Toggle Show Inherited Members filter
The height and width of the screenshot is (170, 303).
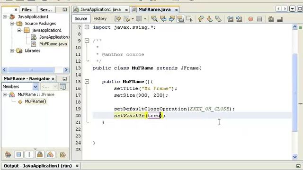(x=8, y=154)
